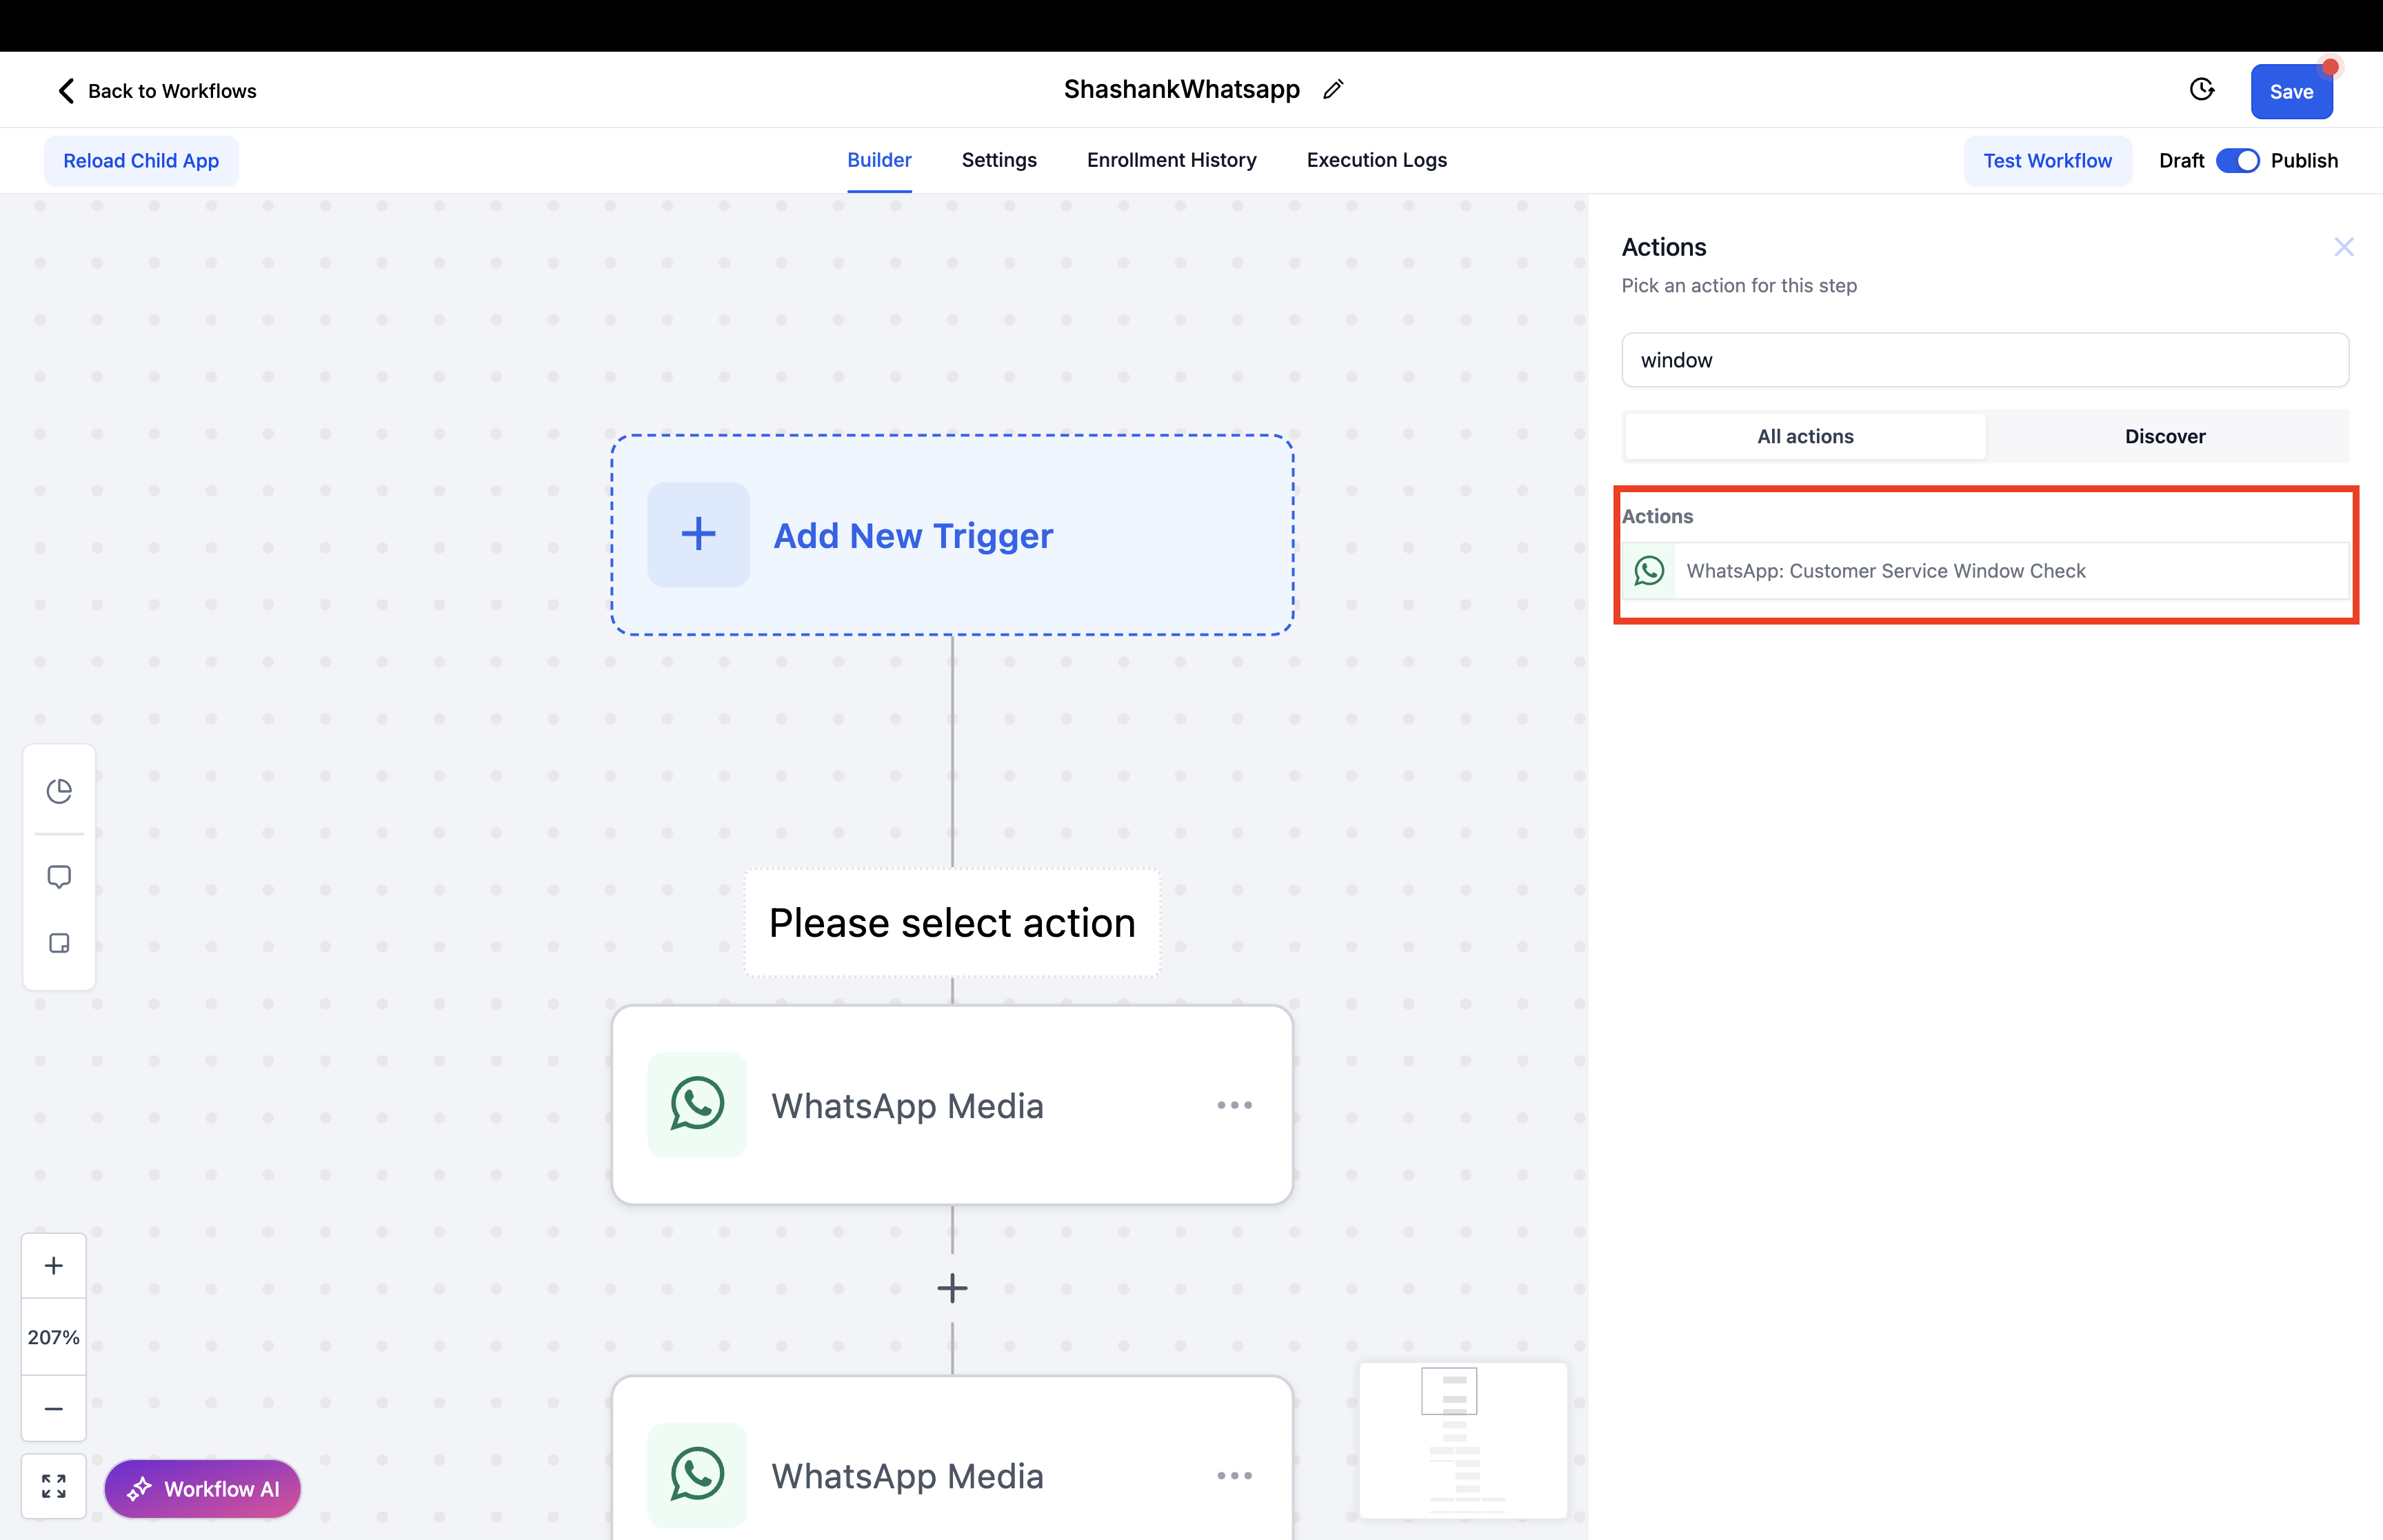Click fit-to-screen expand icon
Image resolution: width=2383 pixels, height=1540 pixels.
[54, 1486]
